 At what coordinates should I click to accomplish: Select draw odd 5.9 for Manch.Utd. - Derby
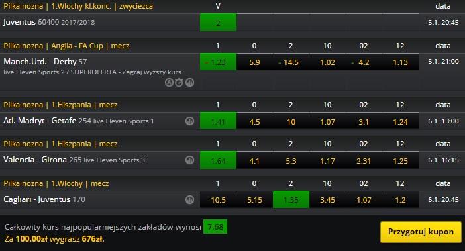click(255, 62)
